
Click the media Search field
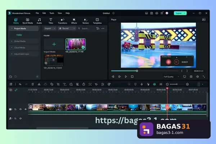pos(85,28)
